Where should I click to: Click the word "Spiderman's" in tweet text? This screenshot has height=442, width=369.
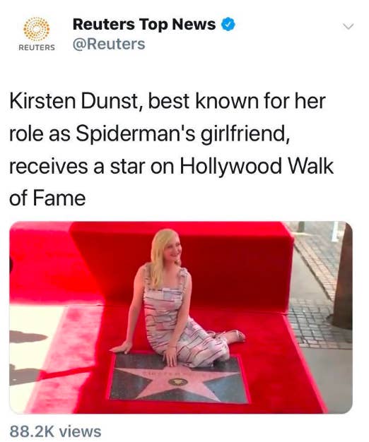point(136,133)
